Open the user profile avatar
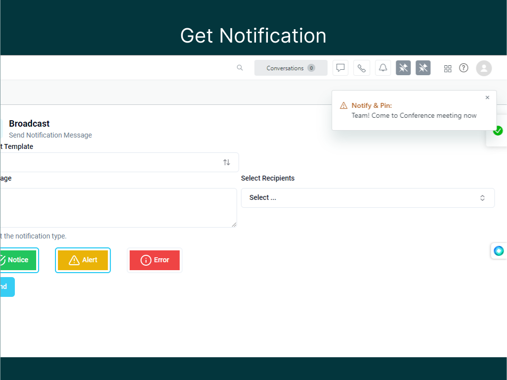507x380 pixels. click(484, 68)
